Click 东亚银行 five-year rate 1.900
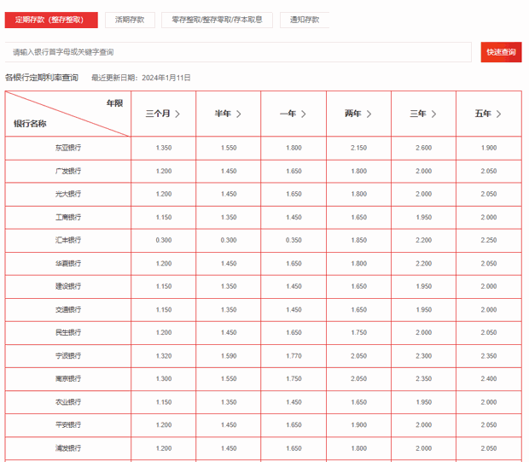The height and width of the screenshot is (462, 529). tap(489, 148)
